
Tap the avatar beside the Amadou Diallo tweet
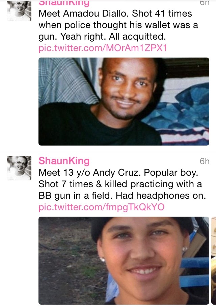19,11
